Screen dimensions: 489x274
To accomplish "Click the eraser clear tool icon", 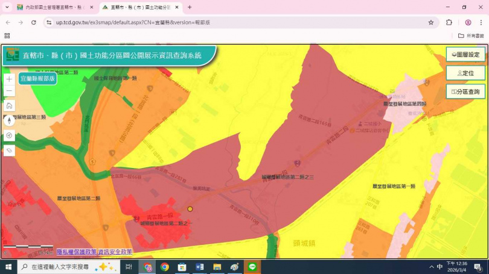I will (9, 150).
